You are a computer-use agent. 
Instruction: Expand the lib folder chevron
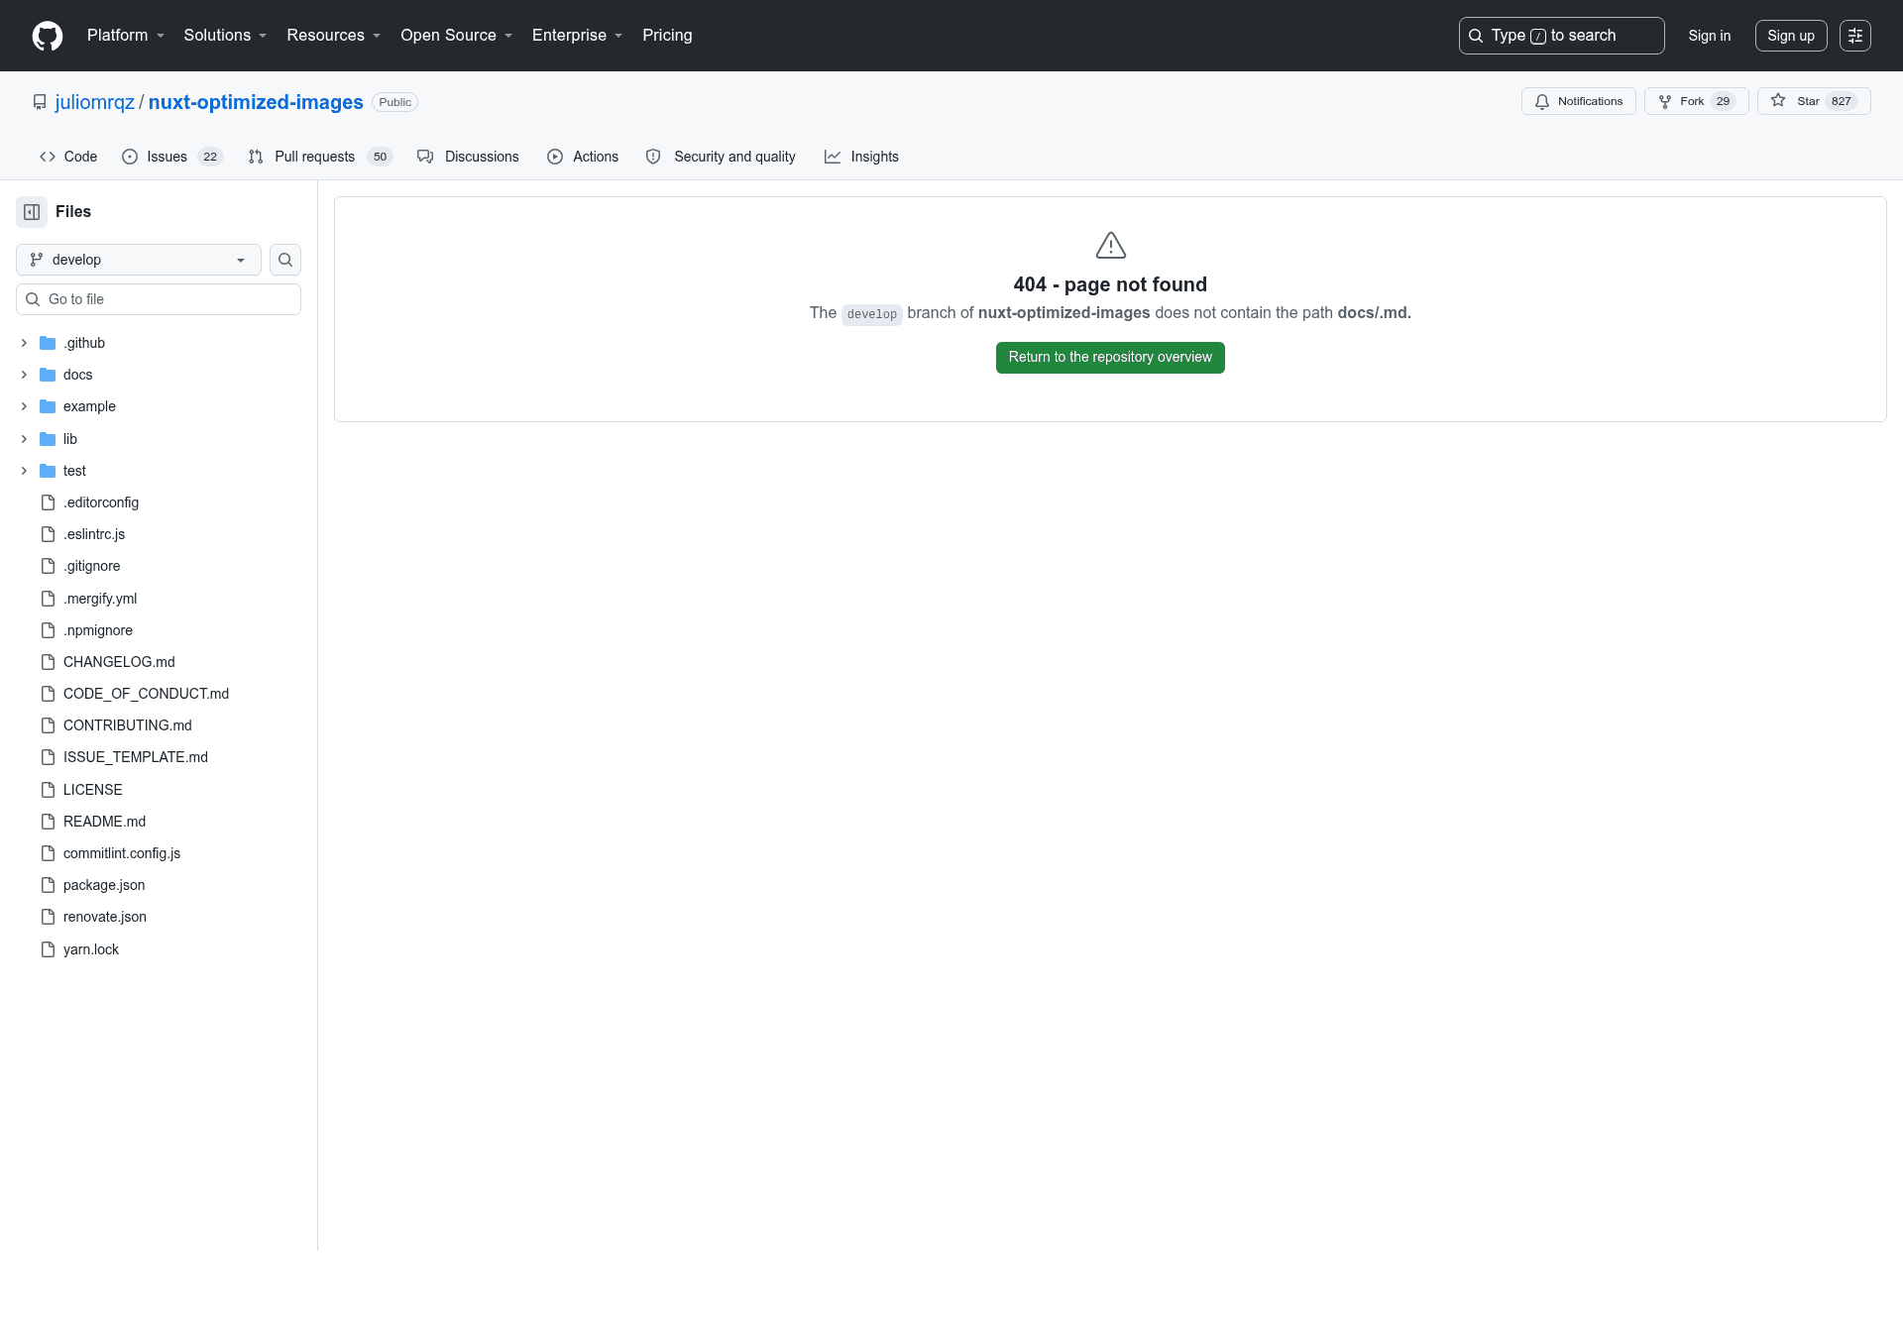pos(24,439)
